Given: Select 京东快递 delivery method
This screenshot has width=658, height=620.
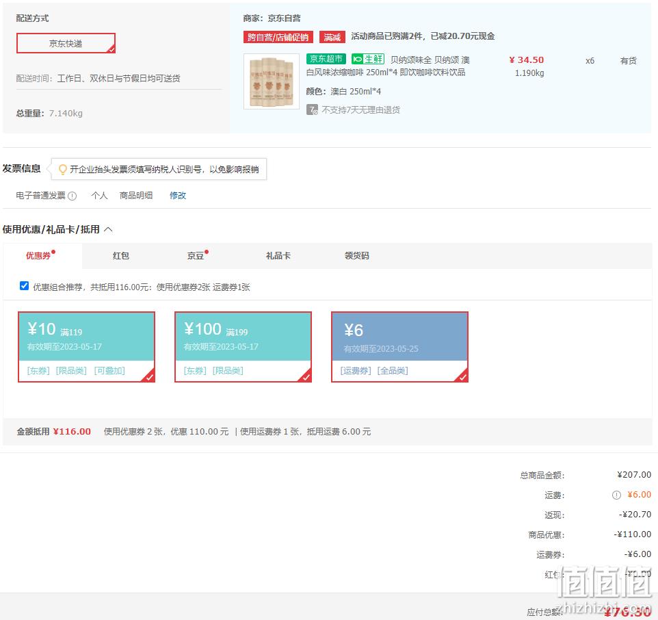Looking at the screenshot, I should click(66, 43).
